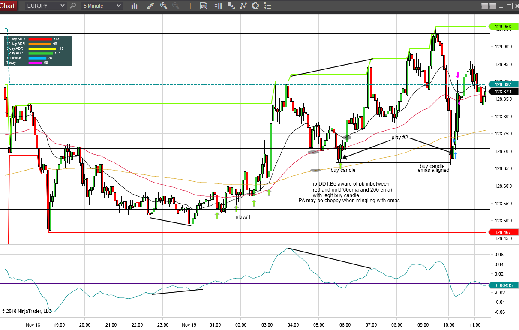Click the '5 day ADR' yellow legend row
Image resolution: width=519 pixels, height=330 pixels.
34,48
